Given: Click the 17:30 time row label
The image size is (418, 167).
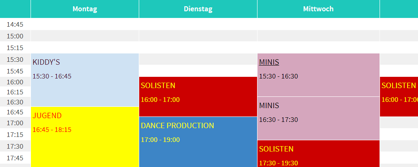Looking at the screenshot, I should tap(15, 146).
